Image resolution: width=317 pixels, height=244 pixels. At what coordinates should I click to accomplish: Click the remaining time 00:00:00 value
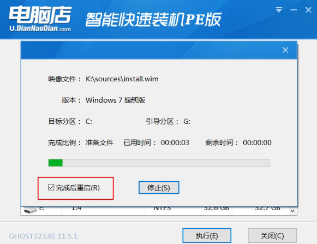[x=257, y=142]
